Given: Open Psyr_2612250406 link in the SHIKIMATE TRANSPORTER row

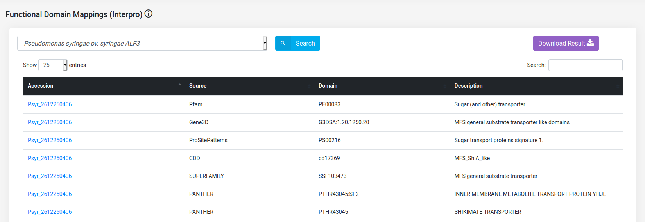Looking at the screenshot, I should pos(50,212).
